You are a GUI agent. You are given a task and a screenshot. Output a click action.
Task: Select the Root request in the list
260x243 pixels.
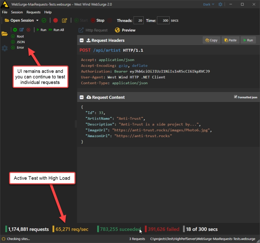(x=20, y=36)
